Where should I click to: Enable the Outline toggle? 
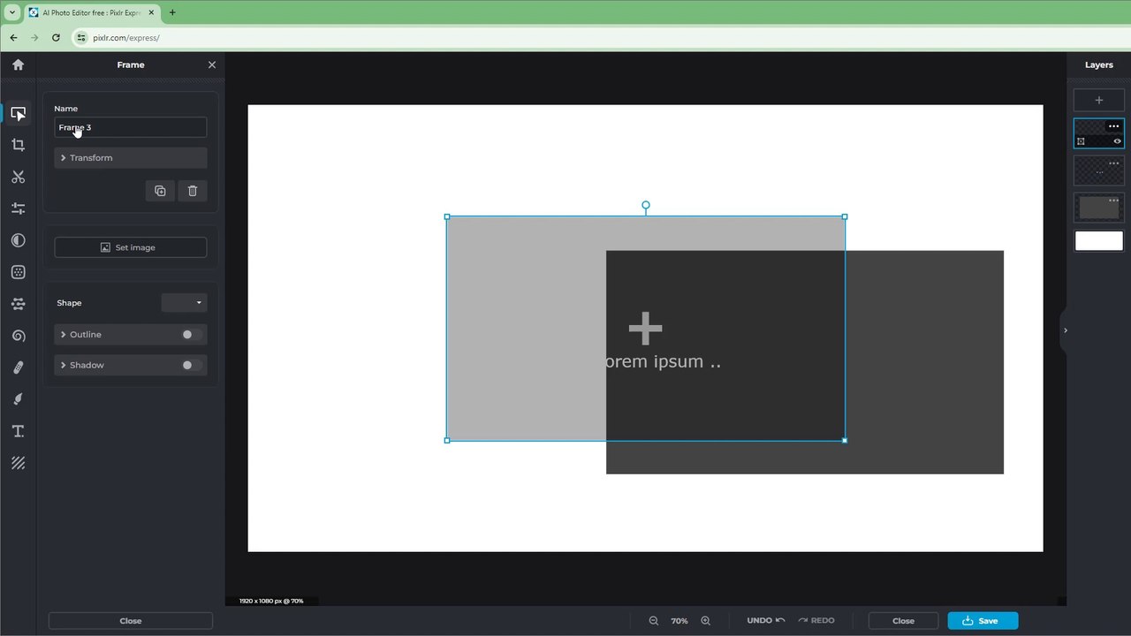click(x=191, y=335)
